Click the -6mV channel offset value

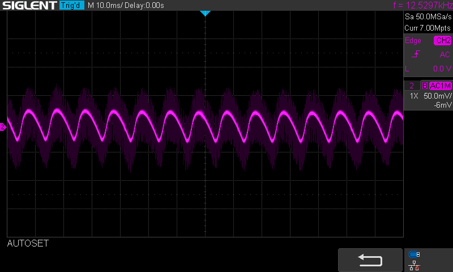pyautogui.click(x=442, y=105)
